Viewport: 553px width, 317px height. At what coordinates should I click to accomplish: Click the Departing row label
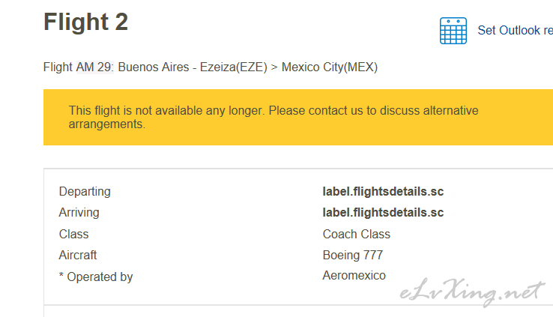tap(85, 191)
